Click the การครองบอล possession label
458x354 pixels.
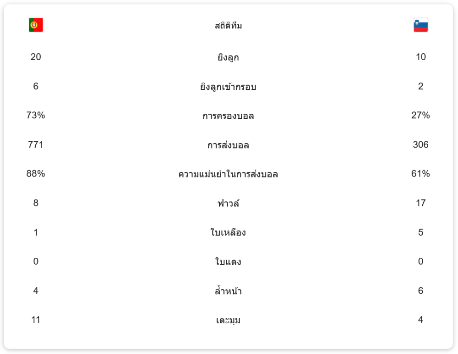tap(228, 116)
